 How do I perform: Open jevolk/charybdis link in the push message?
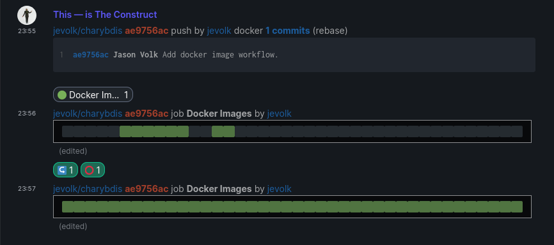click(x=88, y=31)
